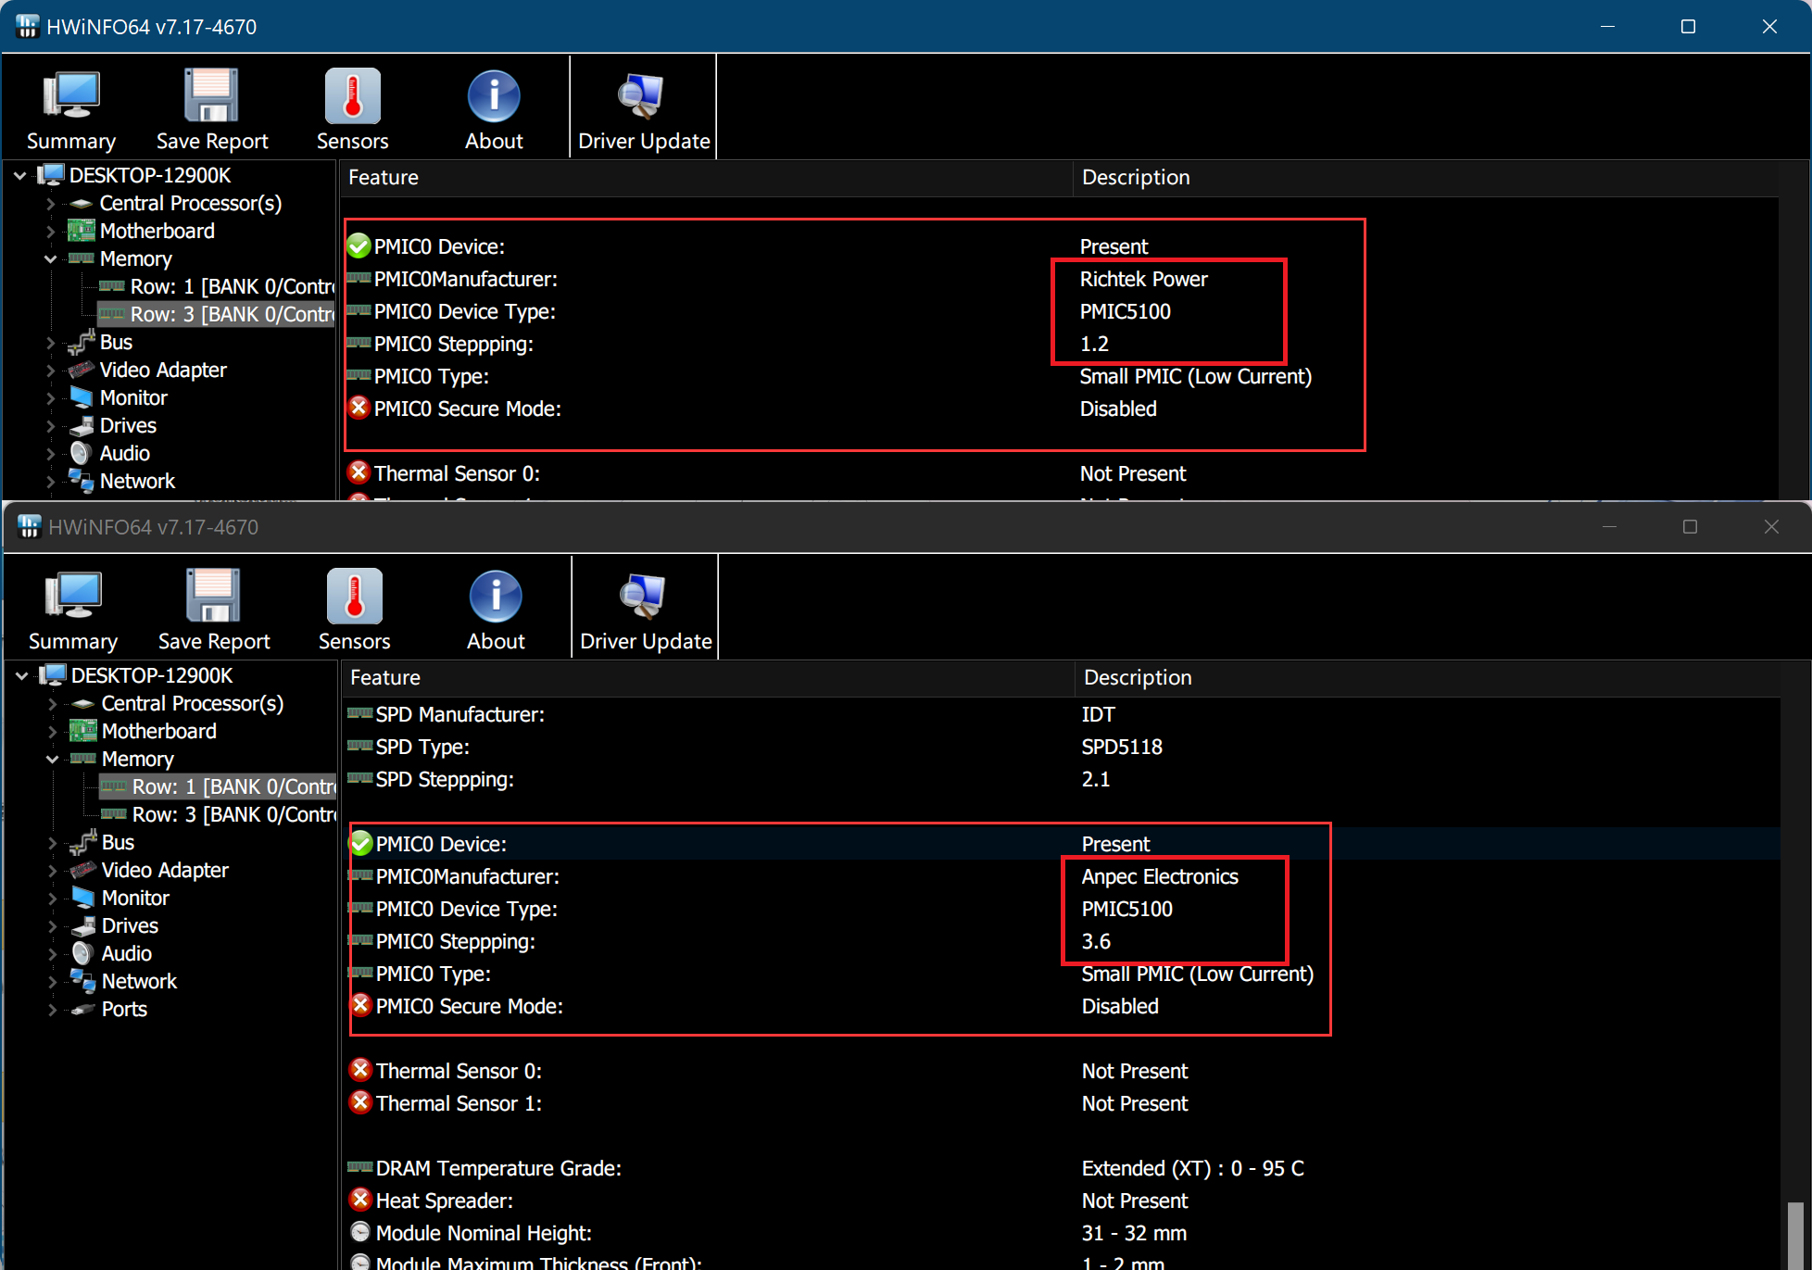Click vertical scrollbar thumb in the bottom window
Screen dimensions: 1812x1270
[x=1794, y=1237]
